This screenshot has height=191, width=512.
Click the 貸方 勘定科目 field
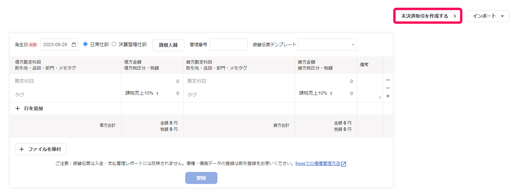point(239,81)
